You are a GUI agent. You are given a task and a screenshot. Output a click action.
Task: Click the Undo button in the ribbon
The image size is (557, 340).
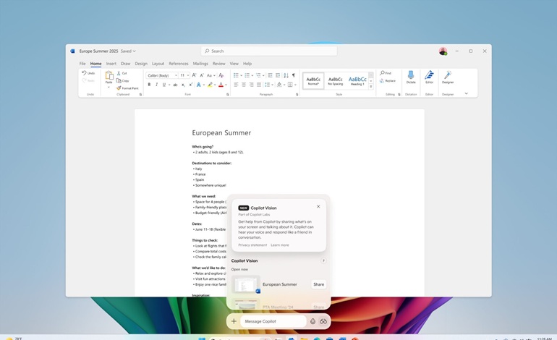(x=88, y=73)
